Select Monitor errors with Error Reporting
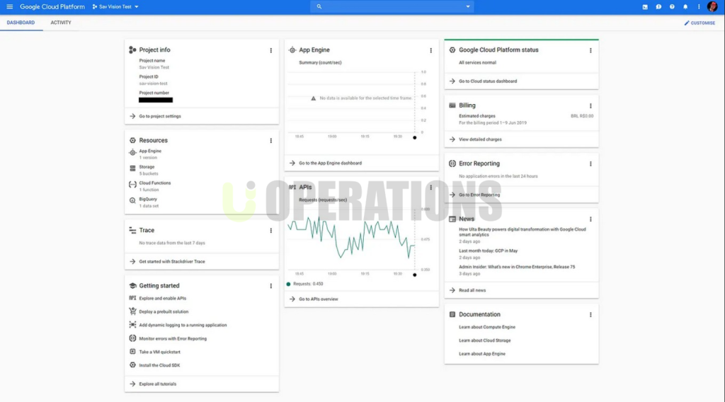The height and width of the screenshot is (402, 725). [173, 339]
